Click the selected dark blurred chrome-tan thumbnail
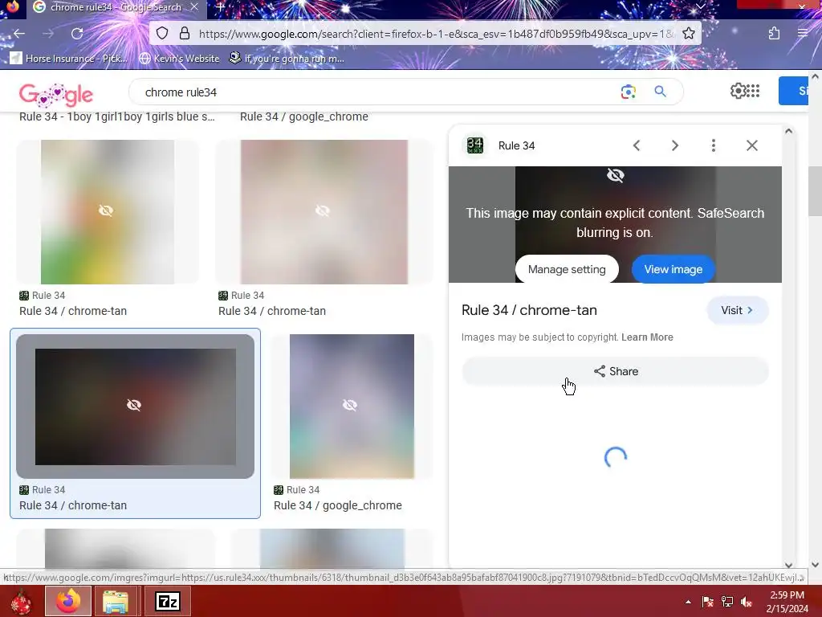Image resolution: width=822 pixels, height=617 pixels. pyautogui.click(x=135, y=406)
